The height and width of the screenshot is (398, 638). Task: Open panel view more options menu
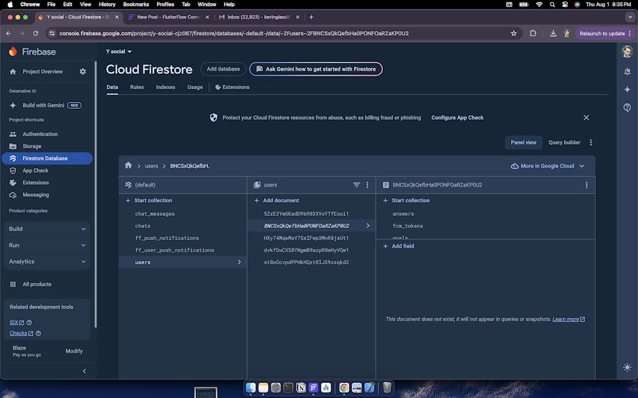tap(591, 143)
